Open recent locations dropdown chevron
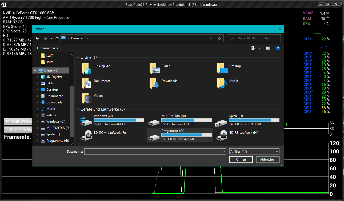This screenshot has height=201, width=344. 51,38
